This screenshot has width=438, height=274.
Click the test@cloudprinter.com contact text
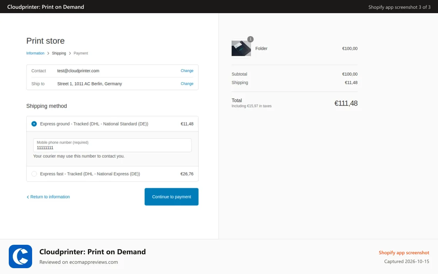pyautogui.click(x=78, y=71)
